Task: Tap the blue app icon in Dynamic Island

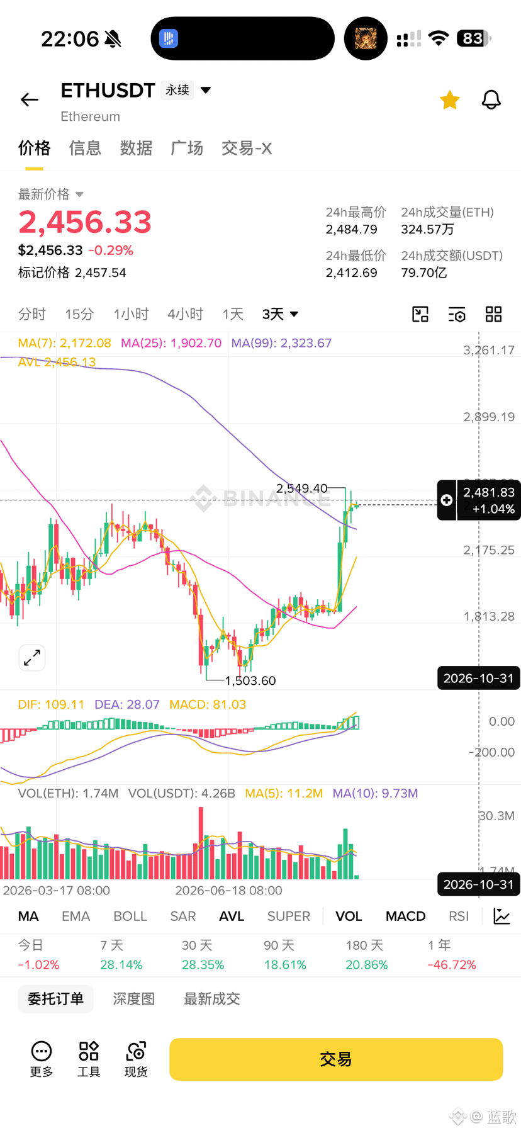Action: (x=169, y=38)
